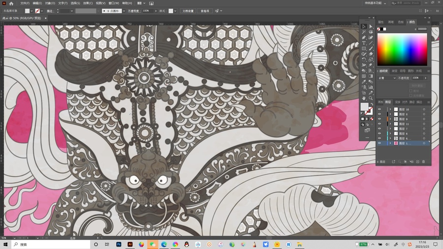The width and height of the screenshot is (443, 249).
Task: Select the Zoom tool in toolbox
Action: [371, 98]
